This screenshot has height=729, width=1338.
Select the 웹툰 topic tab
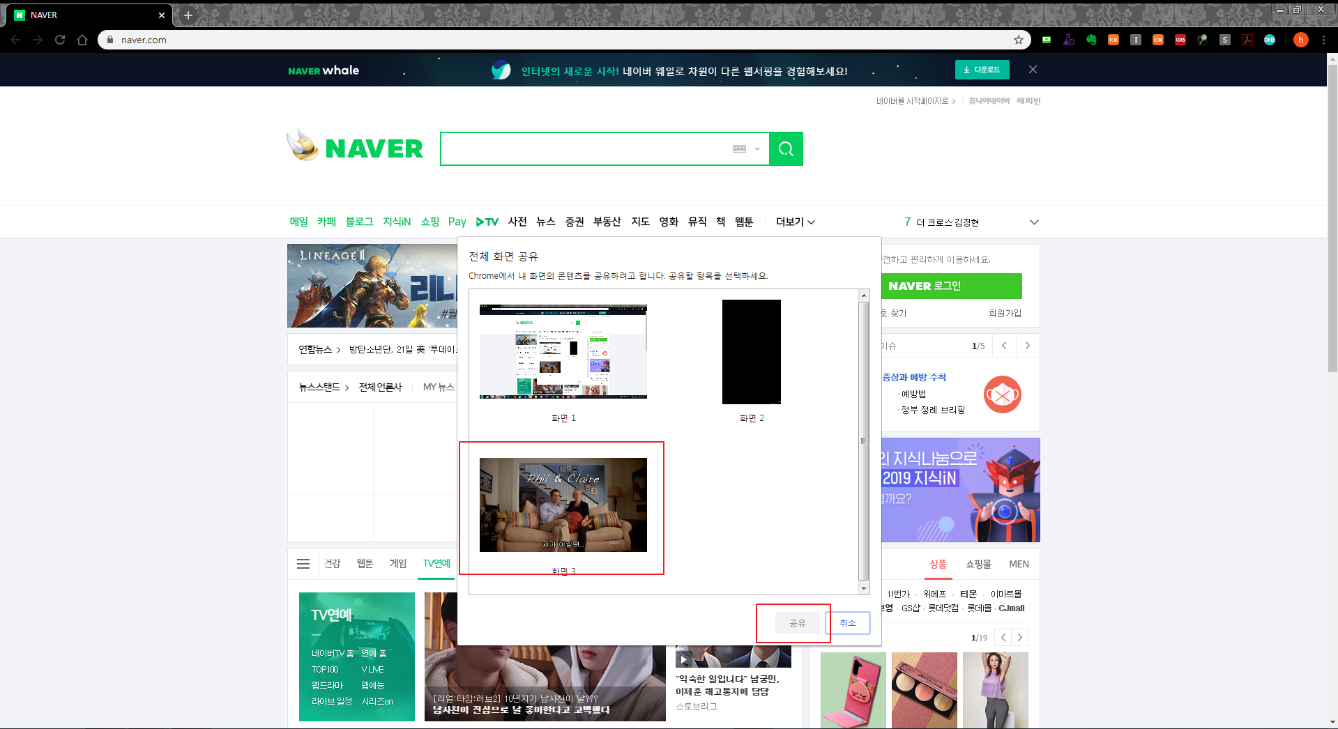pos(365,563)
